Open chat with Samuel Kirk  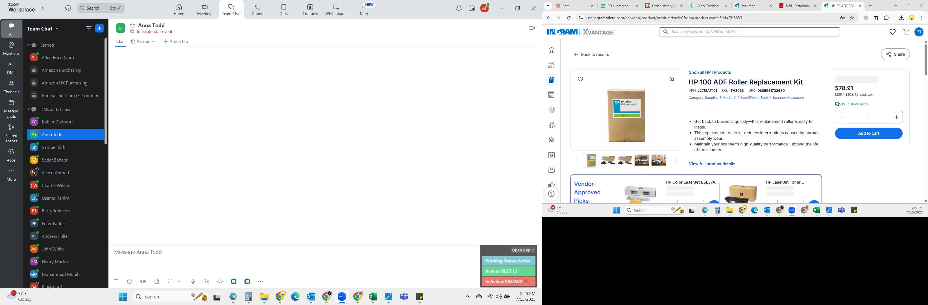point(65,147)
